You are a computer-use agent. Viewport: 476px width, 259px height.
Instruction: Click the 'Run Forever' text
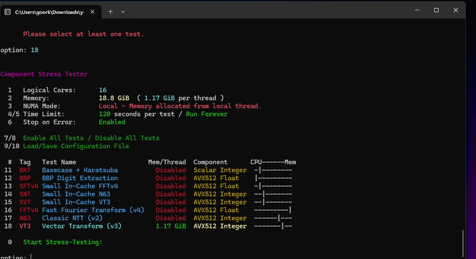pyautogui.click(x=207, y=114)
